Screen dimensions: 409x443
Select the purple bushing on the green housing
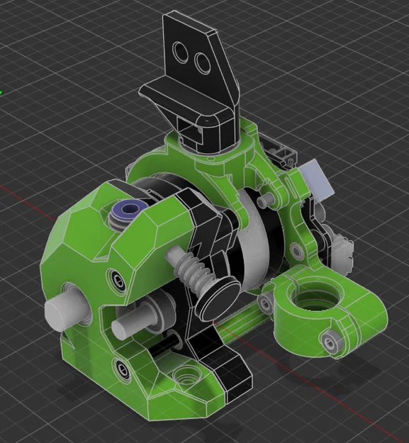129,211
